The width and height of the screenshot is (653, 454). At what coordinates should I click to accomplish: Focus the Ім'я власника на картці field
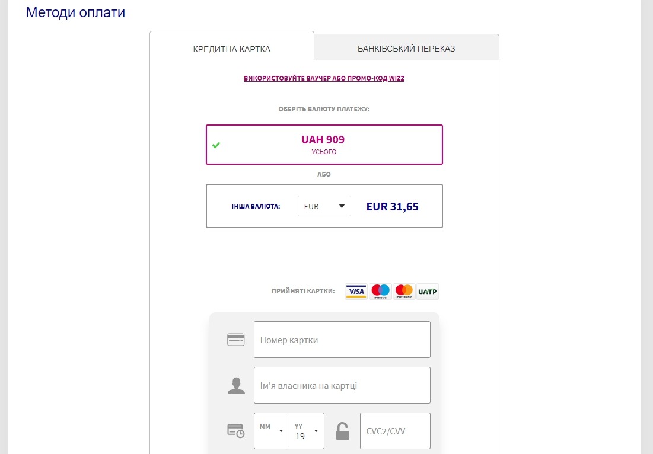342,385
